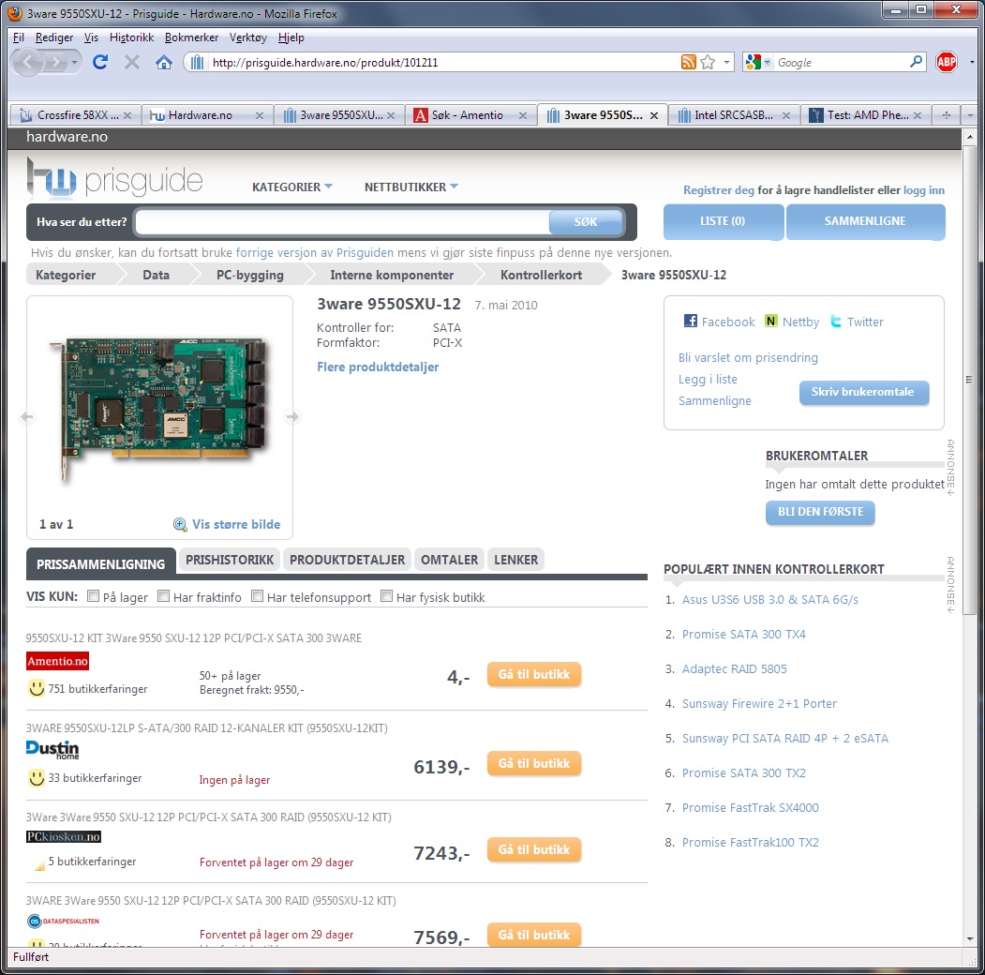The height and width of the screenshot is (975, 985).
Task: Open the Vis større bilde link
Action: tap(236, 525)
